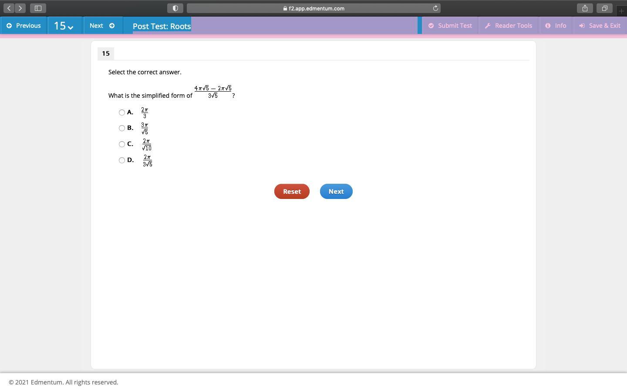The height and width of the screenshot is (391, 627).
Task: Click the address bar URL field
Action: [x=313, y=8]
